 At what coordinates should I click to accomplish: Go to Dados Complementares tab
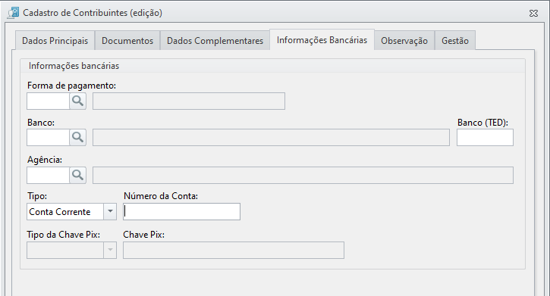click(215, 41)
